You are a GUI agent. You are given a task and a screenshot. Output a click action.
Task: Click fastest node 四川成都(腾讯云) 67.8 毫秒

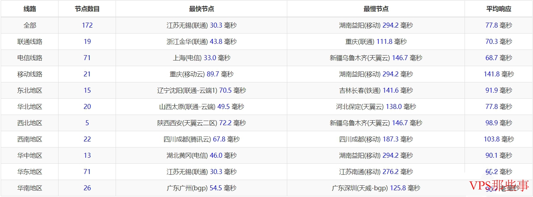click(x=201, y=139)
